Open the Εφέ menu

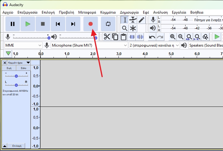pos(146,12)
